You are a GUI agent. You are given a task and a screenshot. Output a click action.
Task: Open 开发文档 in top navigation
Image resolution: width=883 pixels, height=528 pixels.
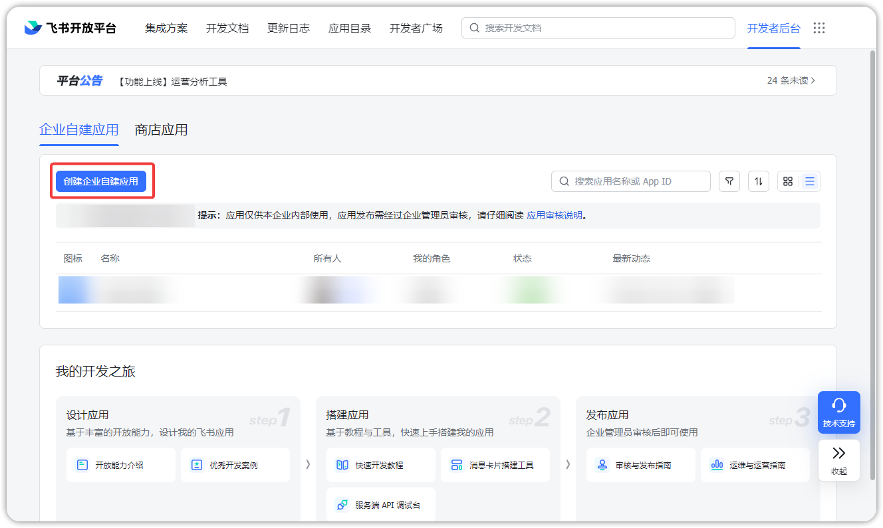click(x=227, y=28)
